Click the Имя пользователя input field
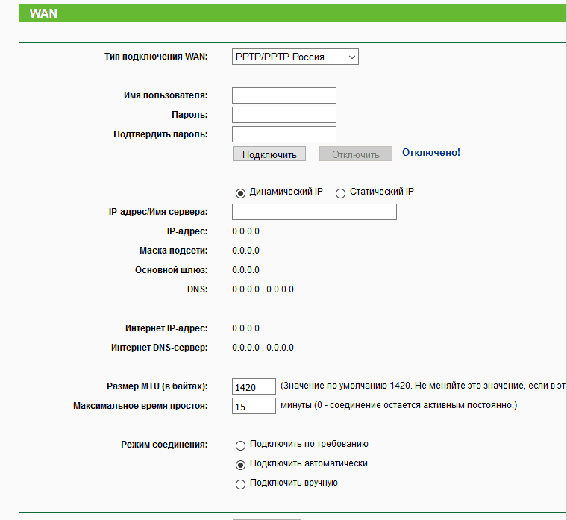Viewport: 567px width, 520px height. 283,95
